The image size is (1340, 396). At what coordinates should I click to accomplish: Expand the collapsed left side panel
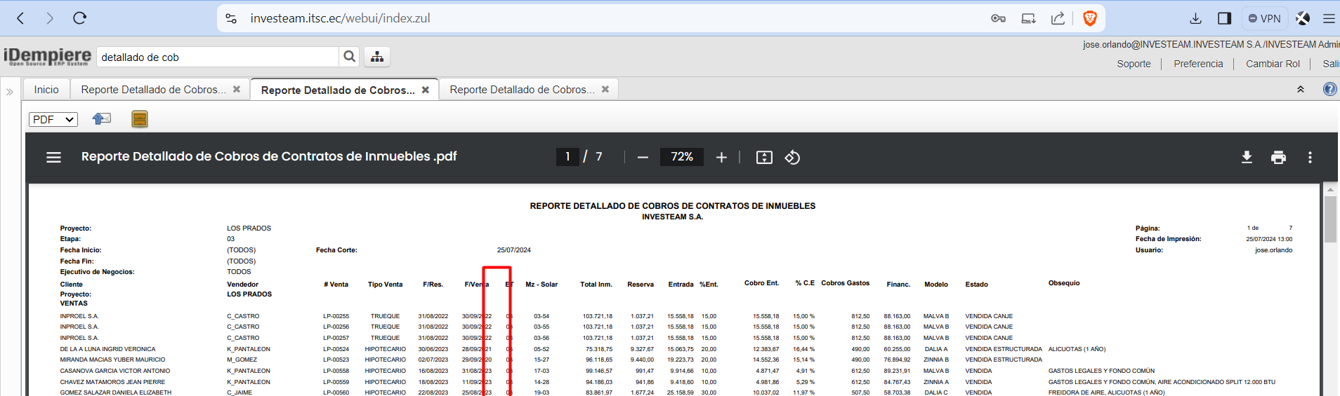[10, 91]
